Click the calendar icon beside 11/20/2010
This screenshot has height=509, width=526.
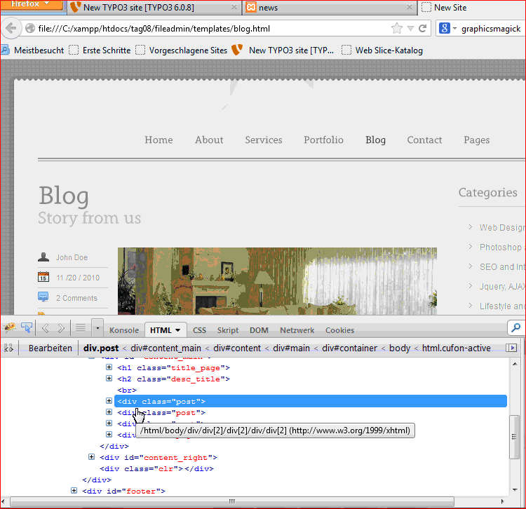(43, 277)
